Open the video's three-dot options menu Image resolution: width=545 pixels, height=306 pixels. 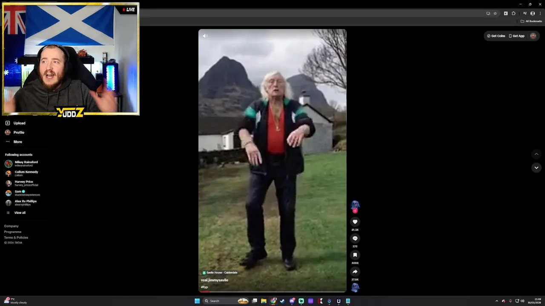click(x=339, y=36)
